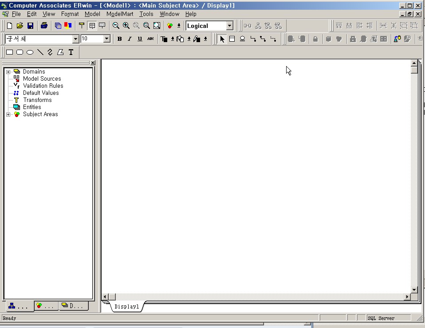
Task: Open the arrow next to subject area icon
Action: [x=179, y=26]
